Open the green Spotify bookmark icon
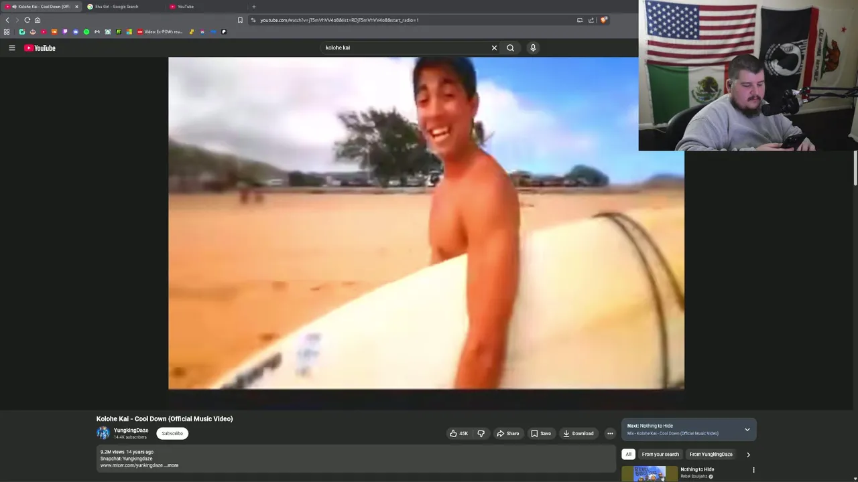858x482 pixels. (86, 31)
